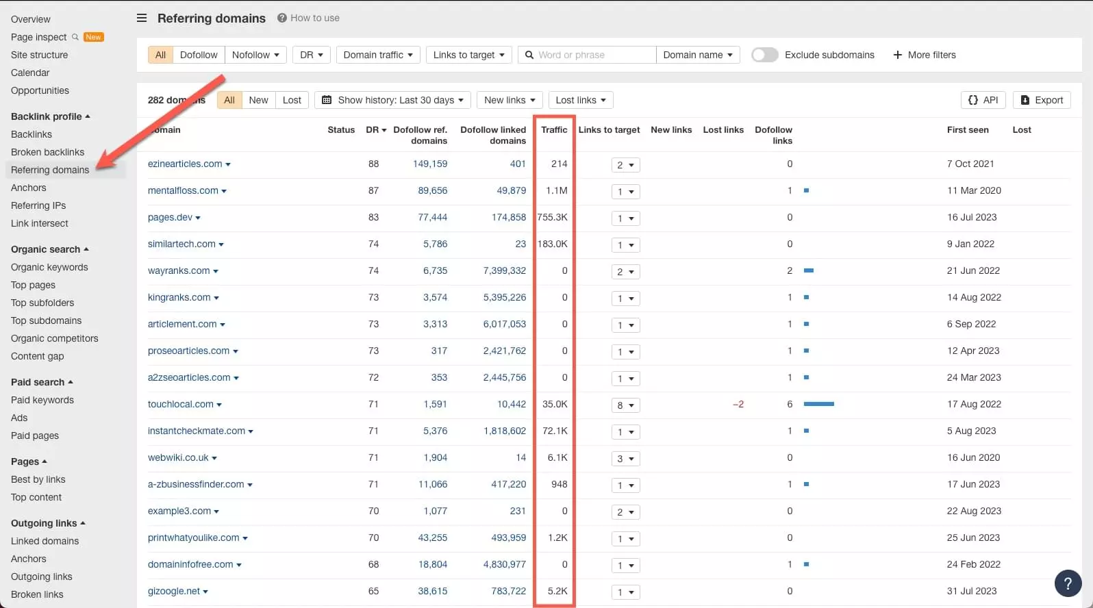
Task: Open the Domain name dropdown
Action: 698,55
